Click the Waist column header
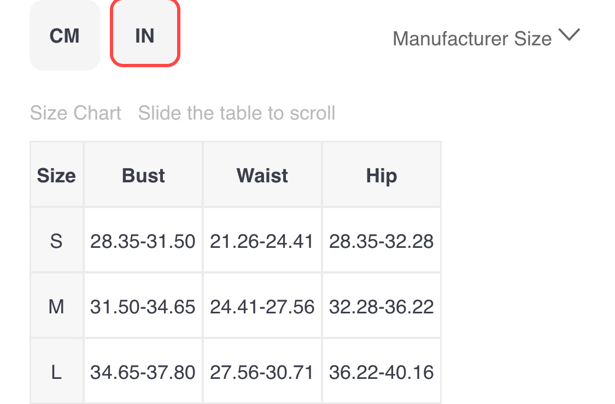The image size is (615, 404). (262, 175)
